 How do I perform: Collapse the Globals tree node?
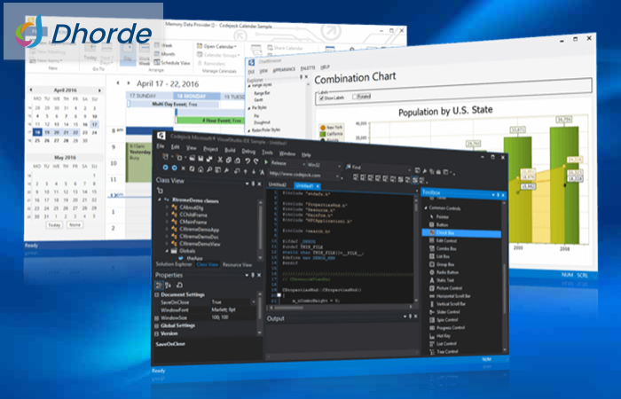pos(167,251)
